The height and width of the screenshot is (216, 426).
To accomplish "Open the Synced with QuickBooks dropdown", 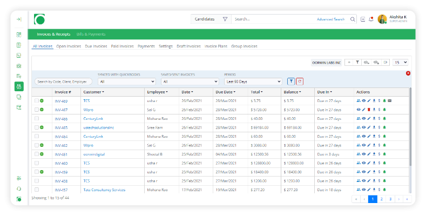I will point(126,82).
